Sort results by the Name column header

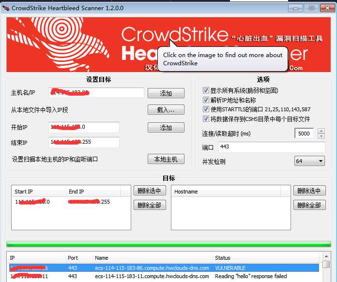[x=152, y=258]
